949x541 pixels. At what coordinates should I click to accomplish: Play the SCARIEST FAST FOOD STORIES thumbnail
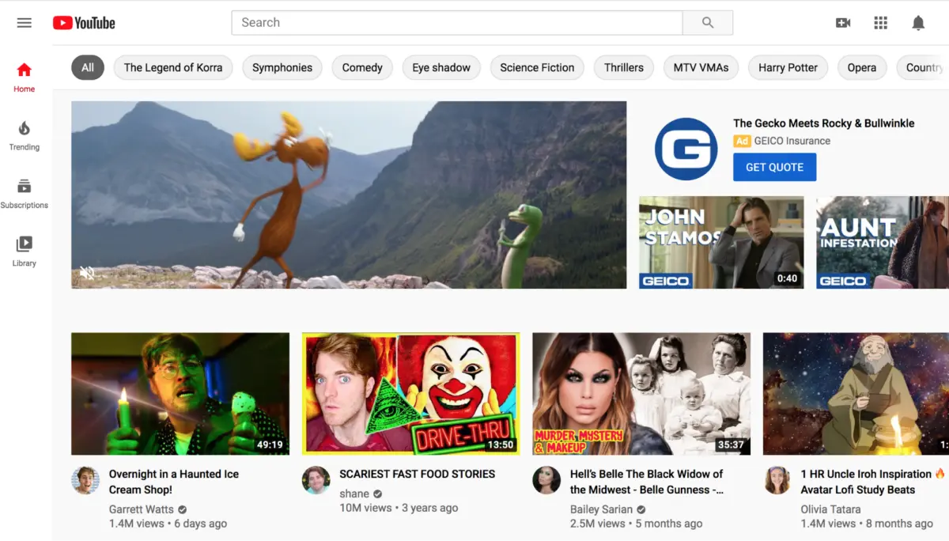tap(410, 393)
